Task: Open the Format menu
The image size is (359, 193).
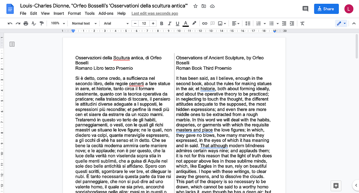Action: coord(74,14)
